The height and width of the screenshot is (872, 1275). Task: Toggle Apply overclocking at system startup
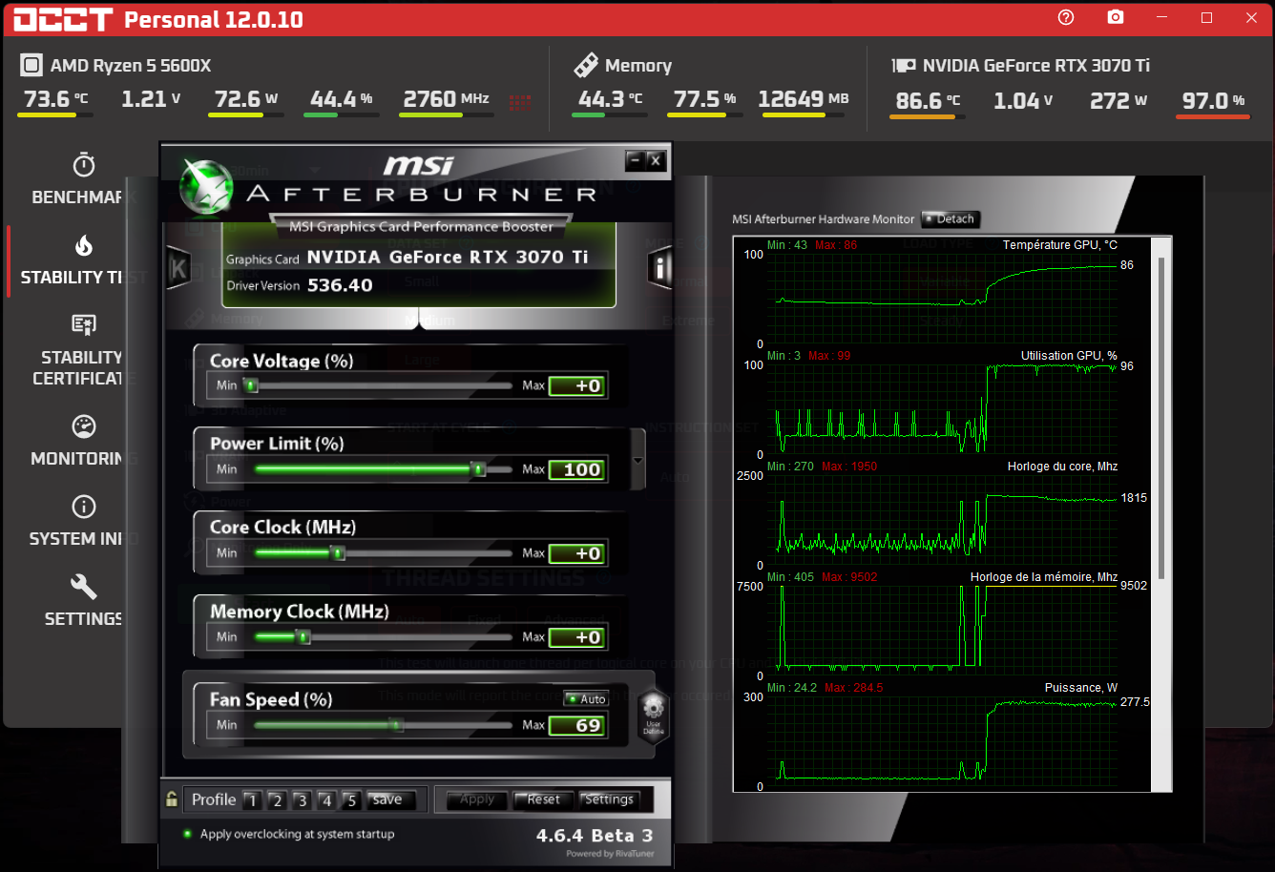tap(187, 834)
